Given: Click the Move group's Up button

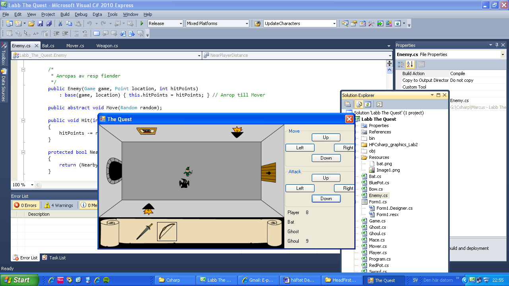Looking at the screenshot, I should pyautogui.click(x=326, y=137).
